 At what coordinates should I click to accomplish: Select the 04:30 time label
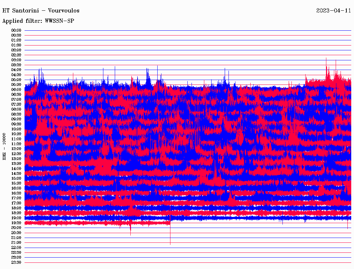[x=16, y=75]
